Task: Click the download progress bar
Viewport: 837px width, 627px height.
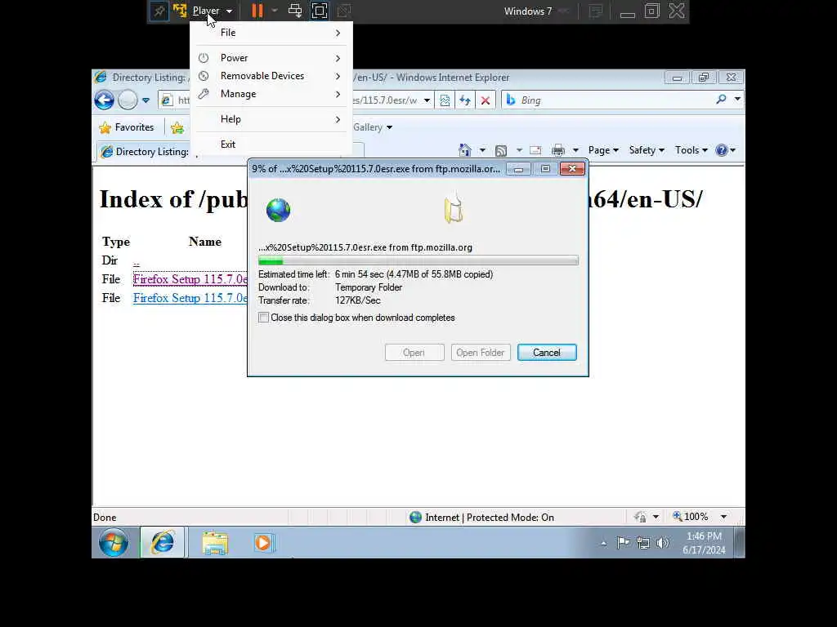Action: pyautogui.click(x=418, y=260)
